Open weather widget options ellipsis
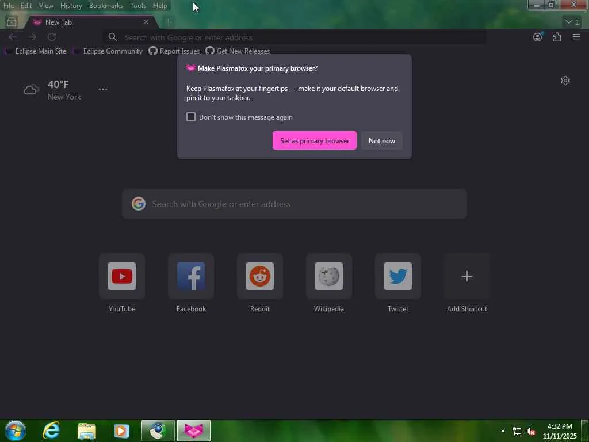The image size is (589, 442). click(x=102, y=89)
